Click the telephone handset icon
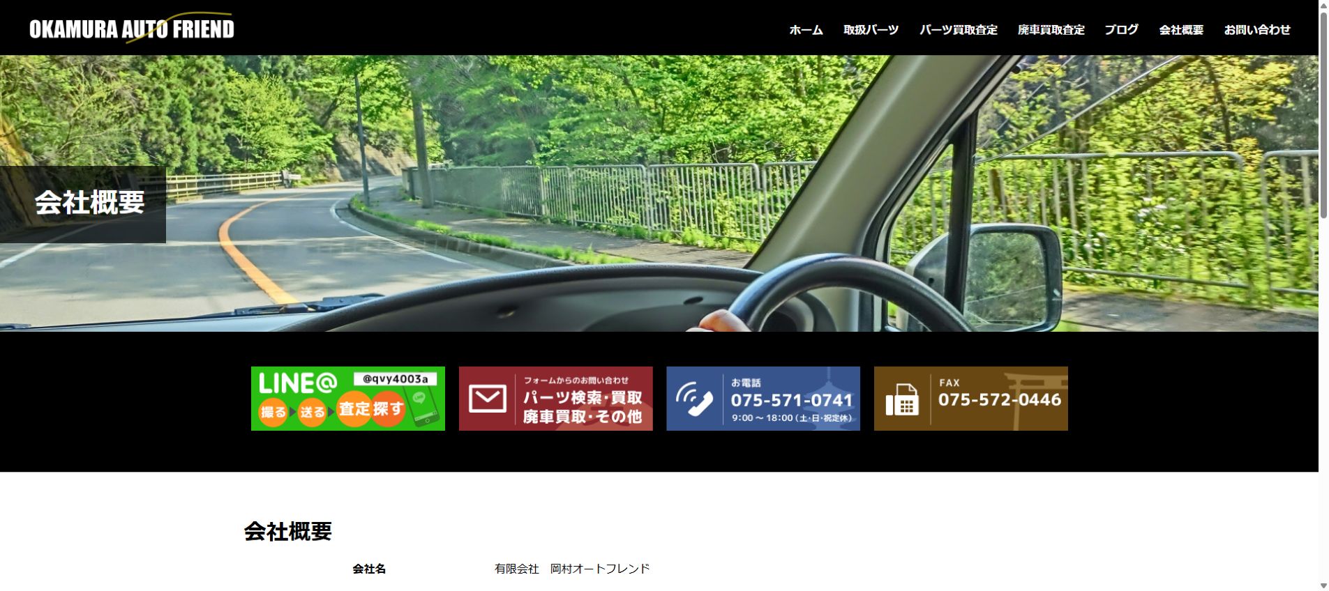 click(694, 399)
